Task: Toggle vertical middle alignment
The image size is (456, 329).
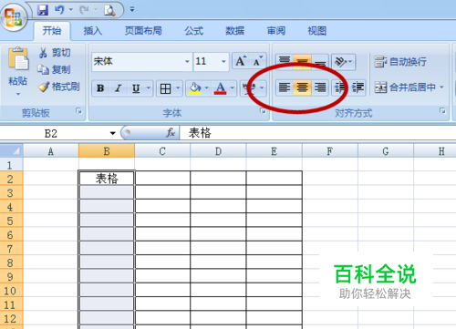Action: (302, 62)
